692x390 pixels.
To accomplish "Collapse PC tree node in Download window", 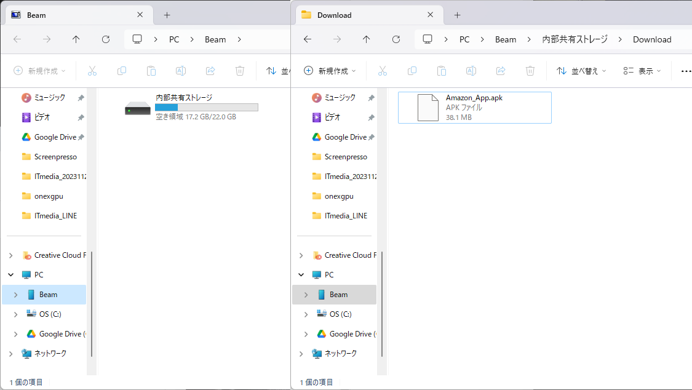I will click(301, 275).
